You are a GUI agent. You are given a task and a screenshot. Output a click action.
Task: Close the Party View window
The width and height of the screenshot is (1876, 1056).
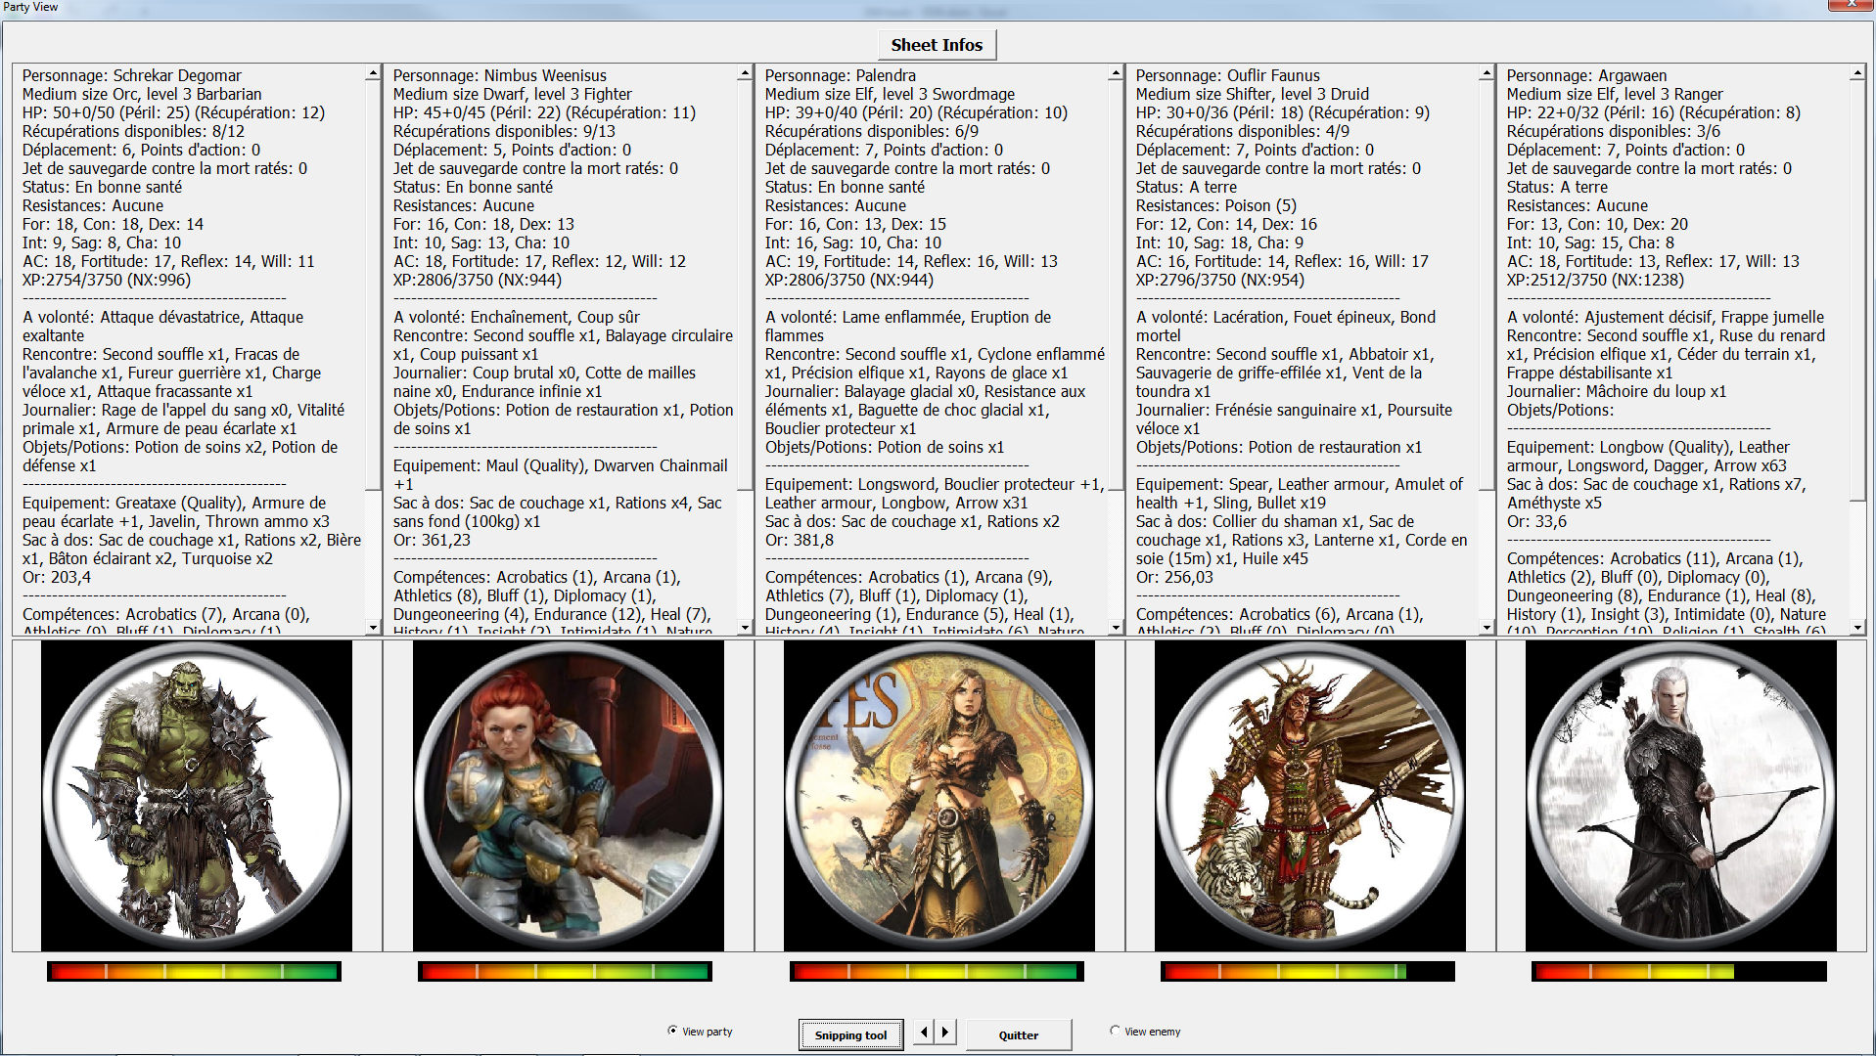(x=1850, y=6)
